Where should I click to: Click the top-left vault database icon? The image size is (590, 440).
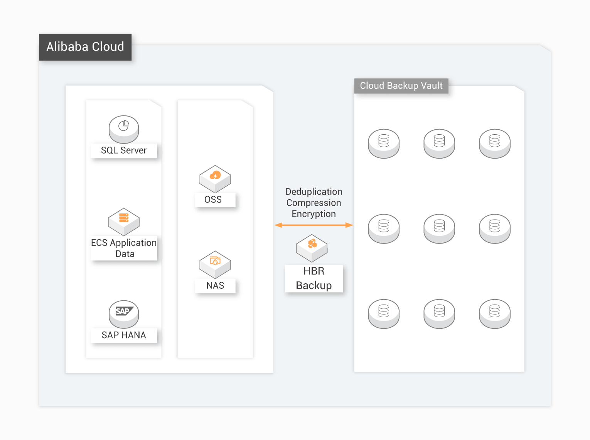[x=384, y=144]
